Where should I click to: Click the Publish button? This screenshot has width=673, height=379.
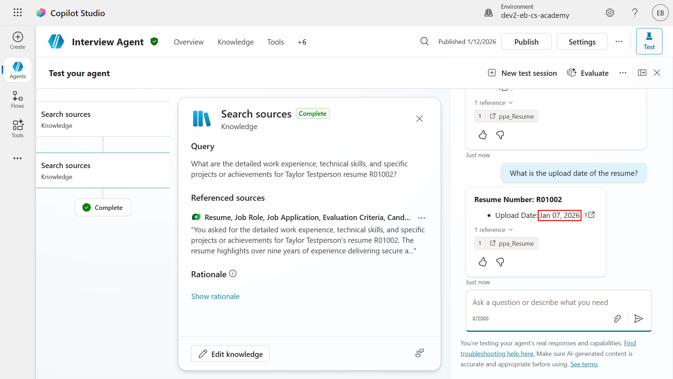pyautogui.click(x=526, y=42)
